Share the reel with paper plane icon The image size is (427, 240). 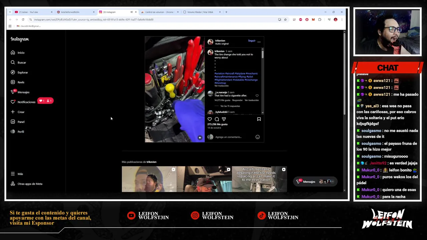click(x=224, y=119)
